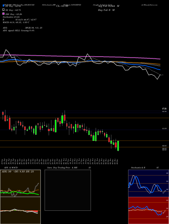Select the 'Avg Vol: 0.244 M' text
Viewport: 169px width, 224px height.
pyautogui.click(x=108, y=6)
